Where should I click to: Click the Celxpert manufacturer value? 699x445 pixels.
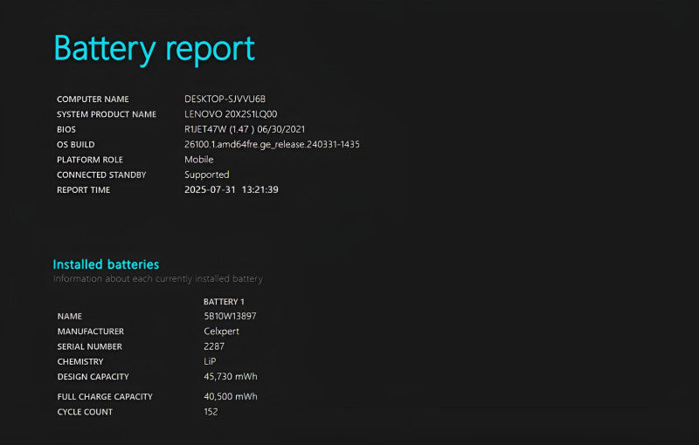click(222, 331)
